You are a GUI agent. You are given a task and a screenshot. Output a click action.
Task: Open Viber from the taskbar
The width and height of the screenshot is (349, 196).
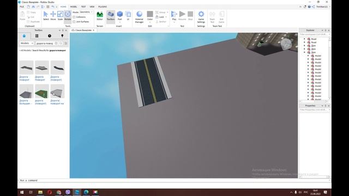tap(68, 192)
